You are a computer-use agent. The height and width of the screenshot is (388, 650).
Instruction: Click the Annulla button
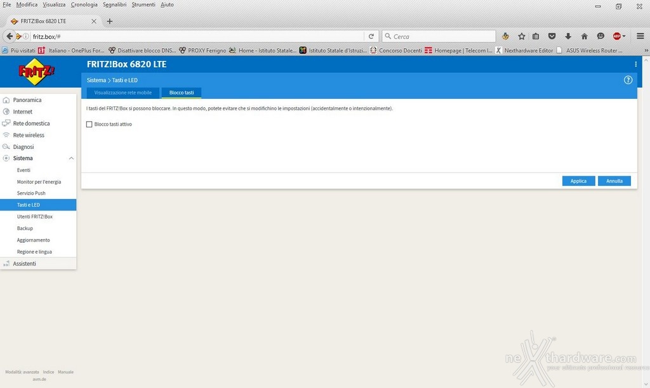[614, 181]
